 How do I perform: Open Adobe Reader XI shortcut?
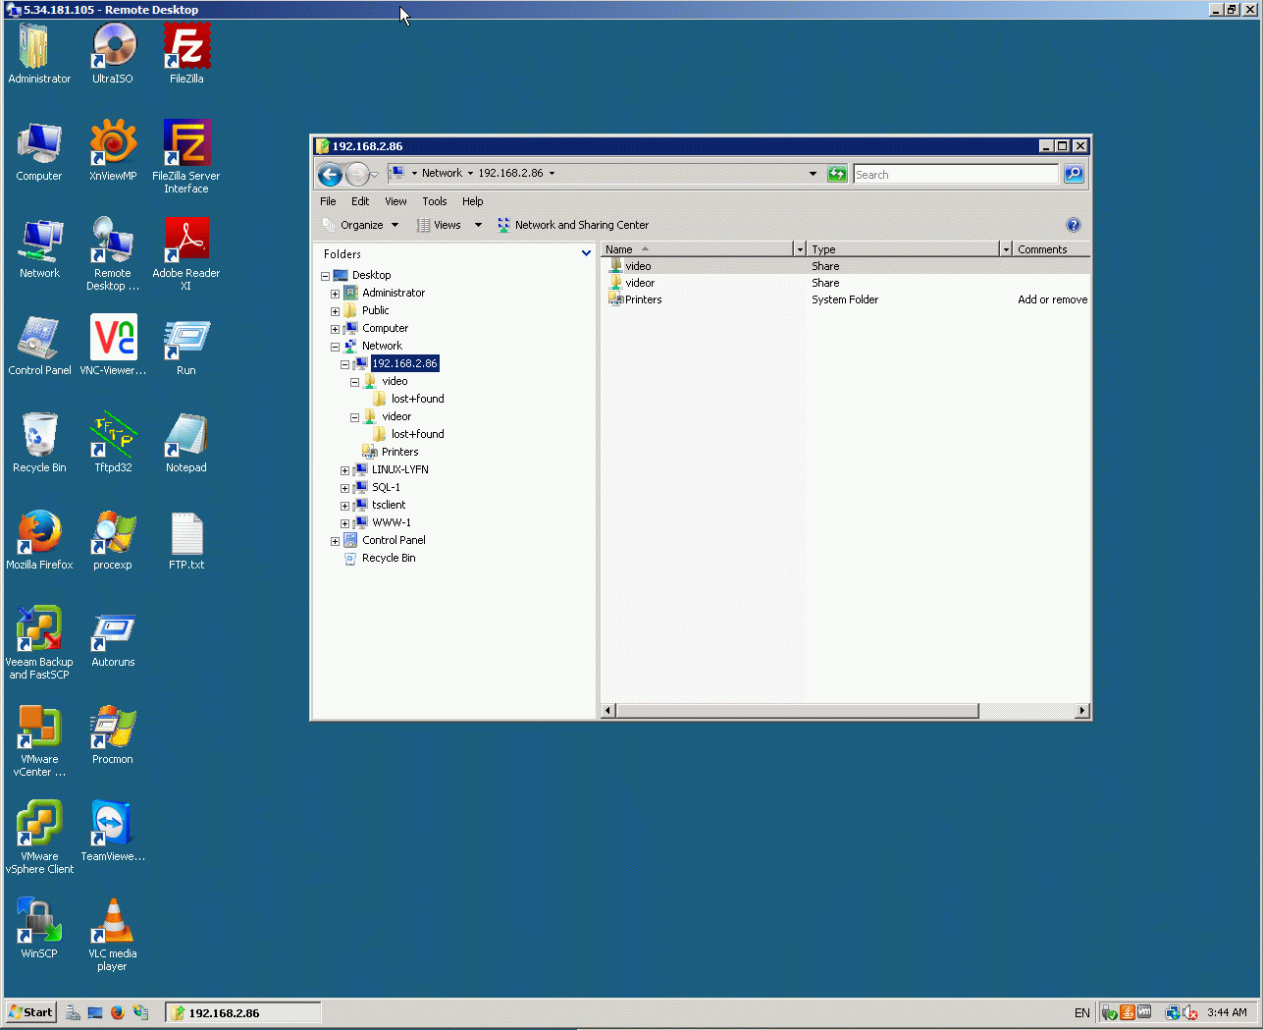186,253
